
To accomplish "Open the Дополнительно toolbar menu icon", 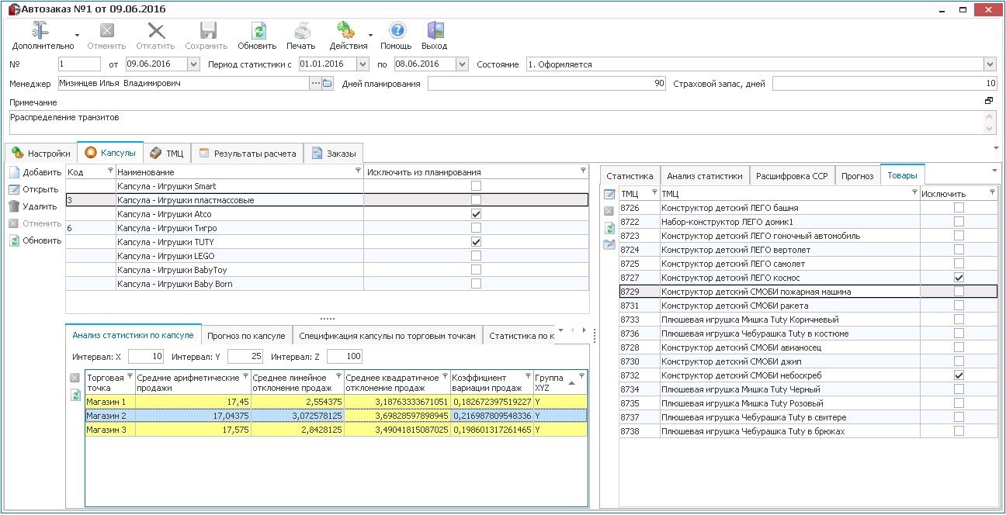I will (x=40, y=30).
